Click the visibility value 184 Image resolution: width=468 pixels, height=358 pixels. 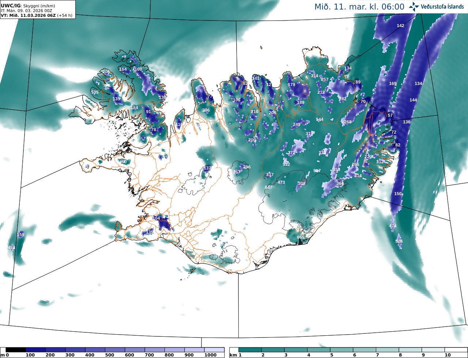[x=135, y=108]
